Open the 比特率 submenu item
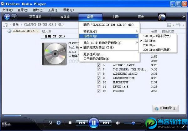 point(109,36)
